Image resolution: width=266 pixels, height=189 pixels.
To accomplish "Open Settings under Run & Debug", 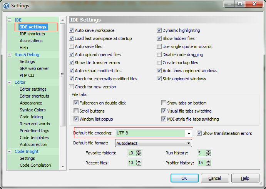I will [x=27, y=61].
